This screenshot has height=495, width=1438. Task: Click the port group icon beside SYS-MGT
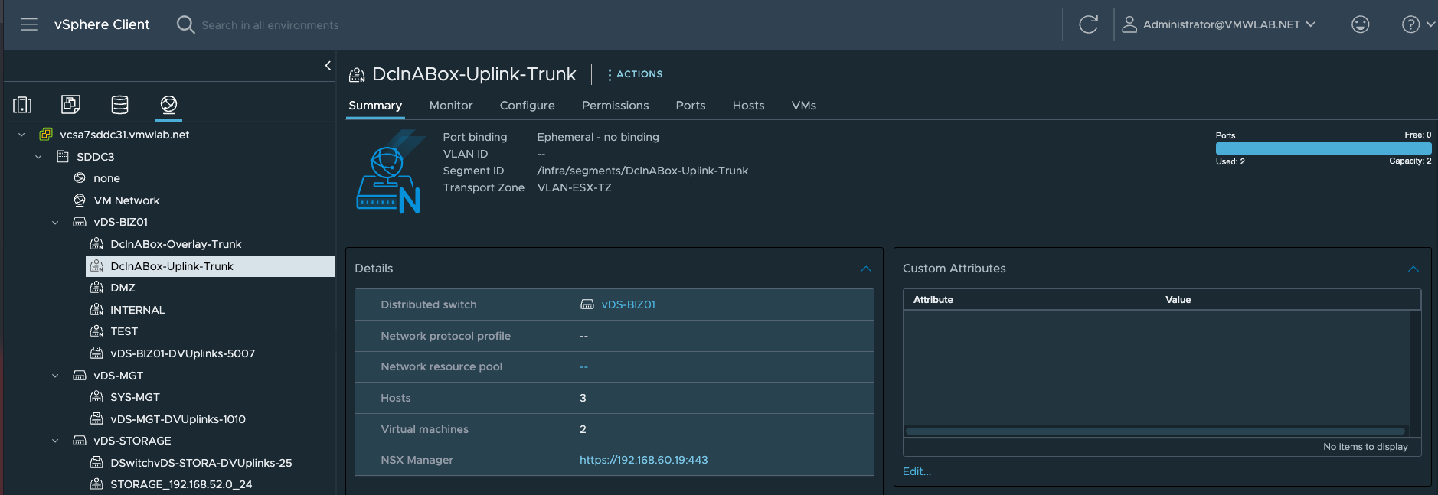pos(96,397)
